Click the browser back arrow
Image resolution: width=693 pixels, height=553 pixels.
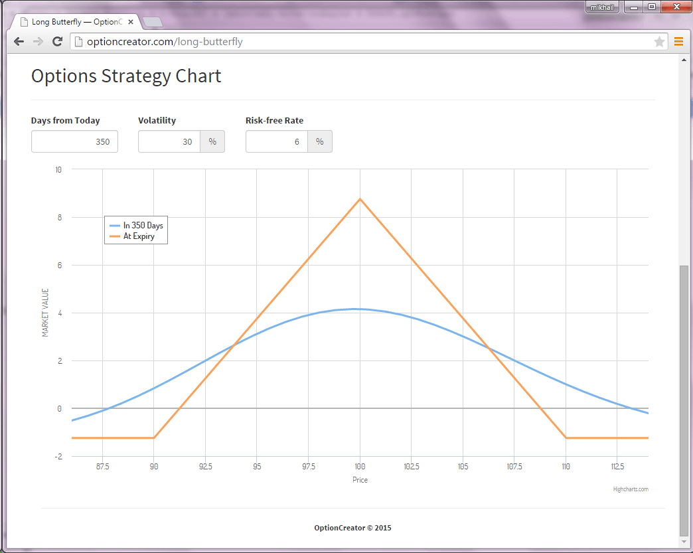pos(19,42)
